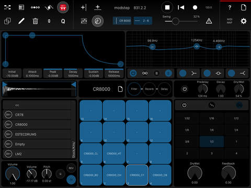
Task: Open help with the question mark icon
Action: 230,7
